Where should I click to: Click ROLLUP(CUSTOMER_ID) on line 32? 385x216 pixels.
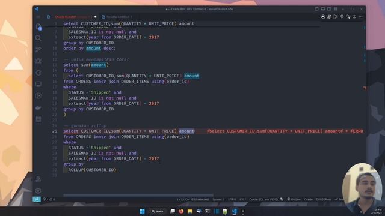click(x=92, y=170)
